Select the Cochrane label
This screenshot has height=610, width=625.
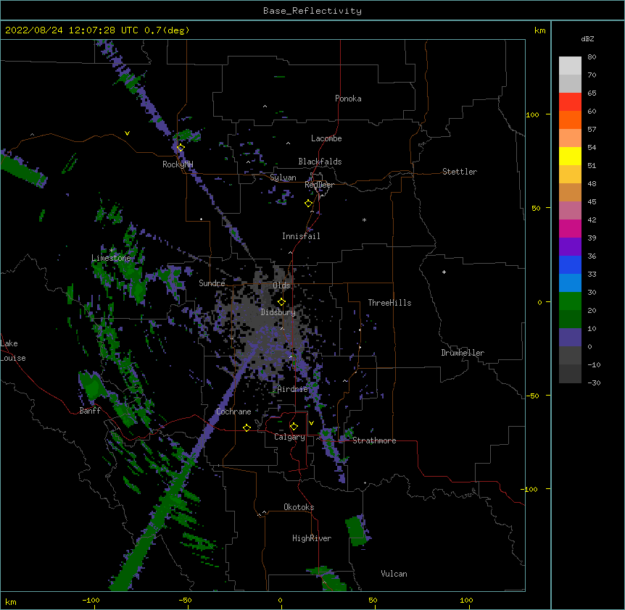point(233,411)
